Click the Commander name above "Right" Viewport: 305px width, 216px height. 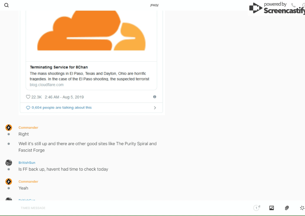28,127
